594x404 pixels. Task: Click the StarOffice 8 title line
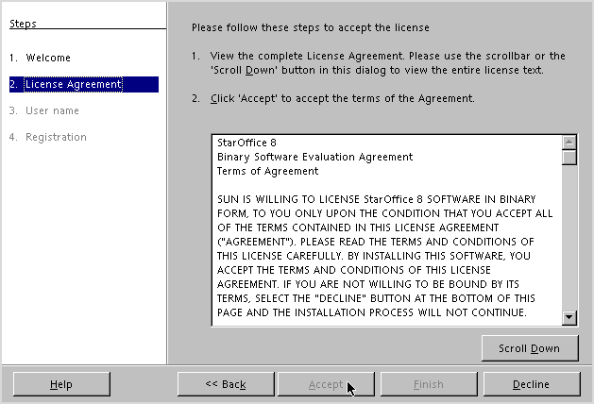(x=246, y=143)
